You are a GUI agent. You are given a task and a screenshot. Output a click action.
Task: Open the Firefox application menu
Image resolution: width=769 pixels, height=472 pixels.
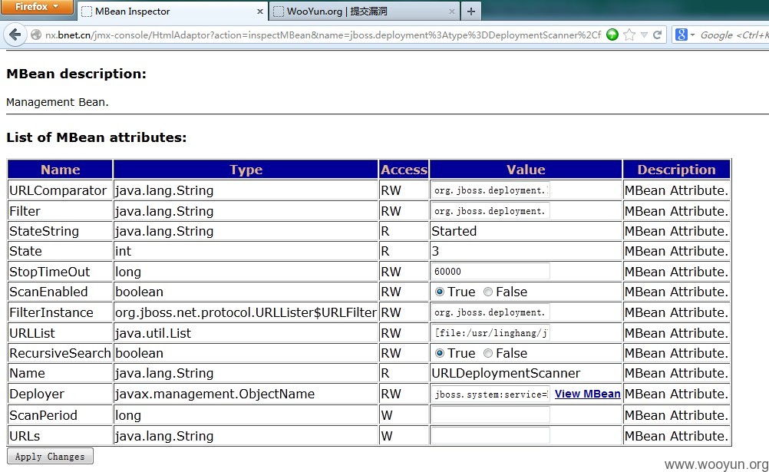coord(37,7)
